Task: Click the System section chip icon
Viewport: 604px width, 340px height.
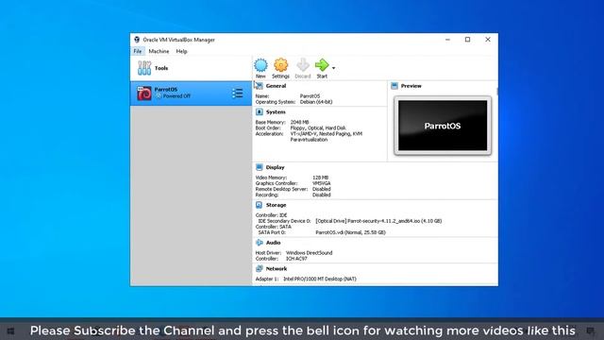Action: (x=260, y=111)
